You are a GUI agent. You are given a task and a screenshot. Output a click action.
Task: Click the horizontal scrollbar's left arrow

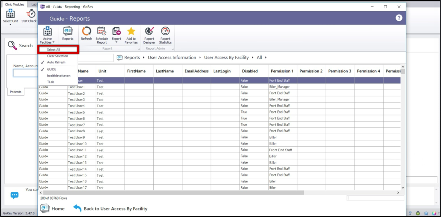pyautogui.click(x=41, y=193)
